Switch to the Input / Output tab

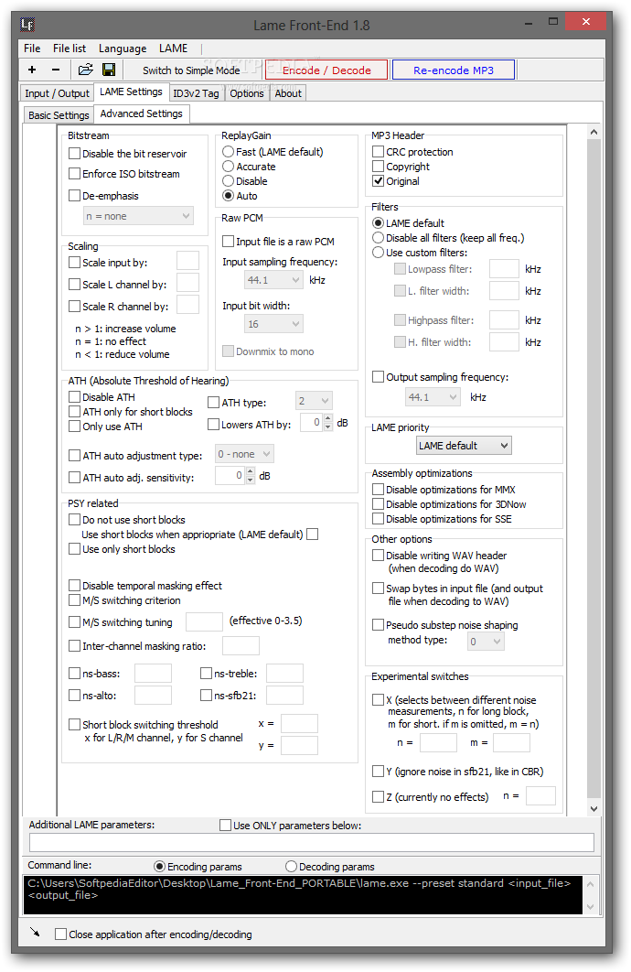click(57, 93)
